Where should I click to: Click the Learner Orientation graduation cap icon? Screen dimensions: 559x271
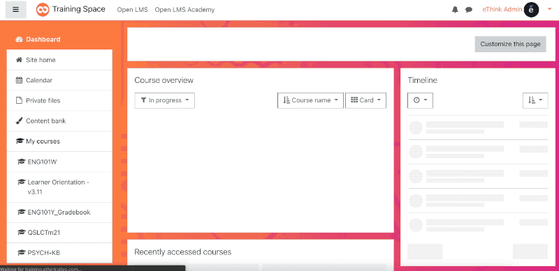coord(21,182)
